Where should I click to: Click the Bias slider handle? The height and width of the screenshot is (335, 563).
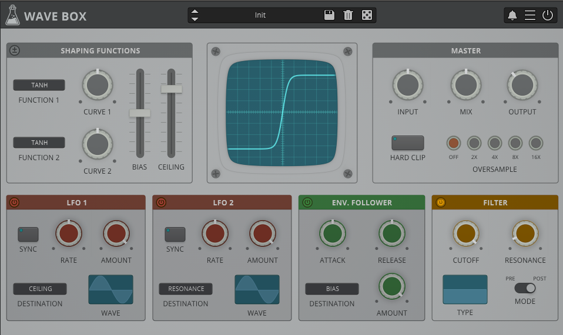tap(140, 113)
